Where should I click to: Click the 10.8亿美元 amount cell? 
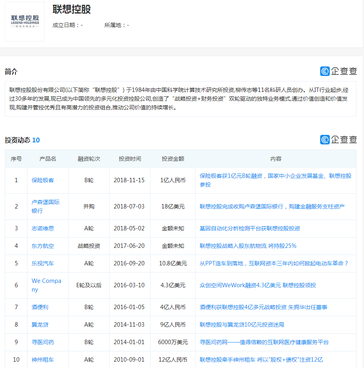pyautogui.click(x=173, y=263)
